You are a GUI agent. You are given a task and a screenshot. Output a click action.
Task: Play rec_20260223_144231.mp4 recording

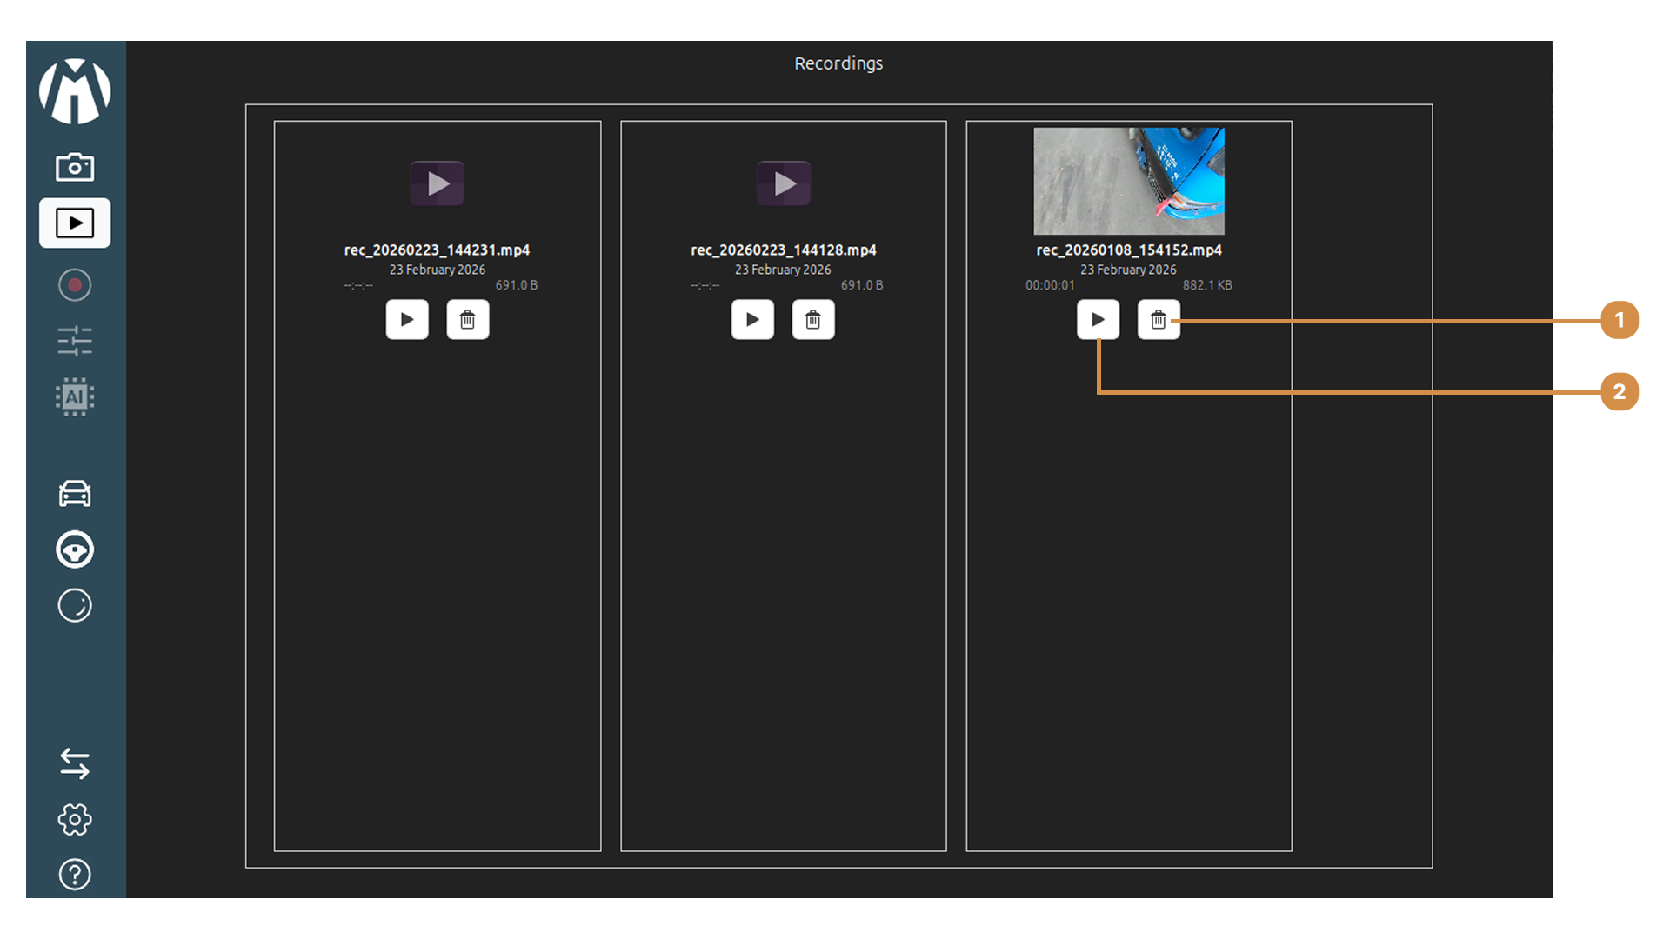(x=407, y=320)
